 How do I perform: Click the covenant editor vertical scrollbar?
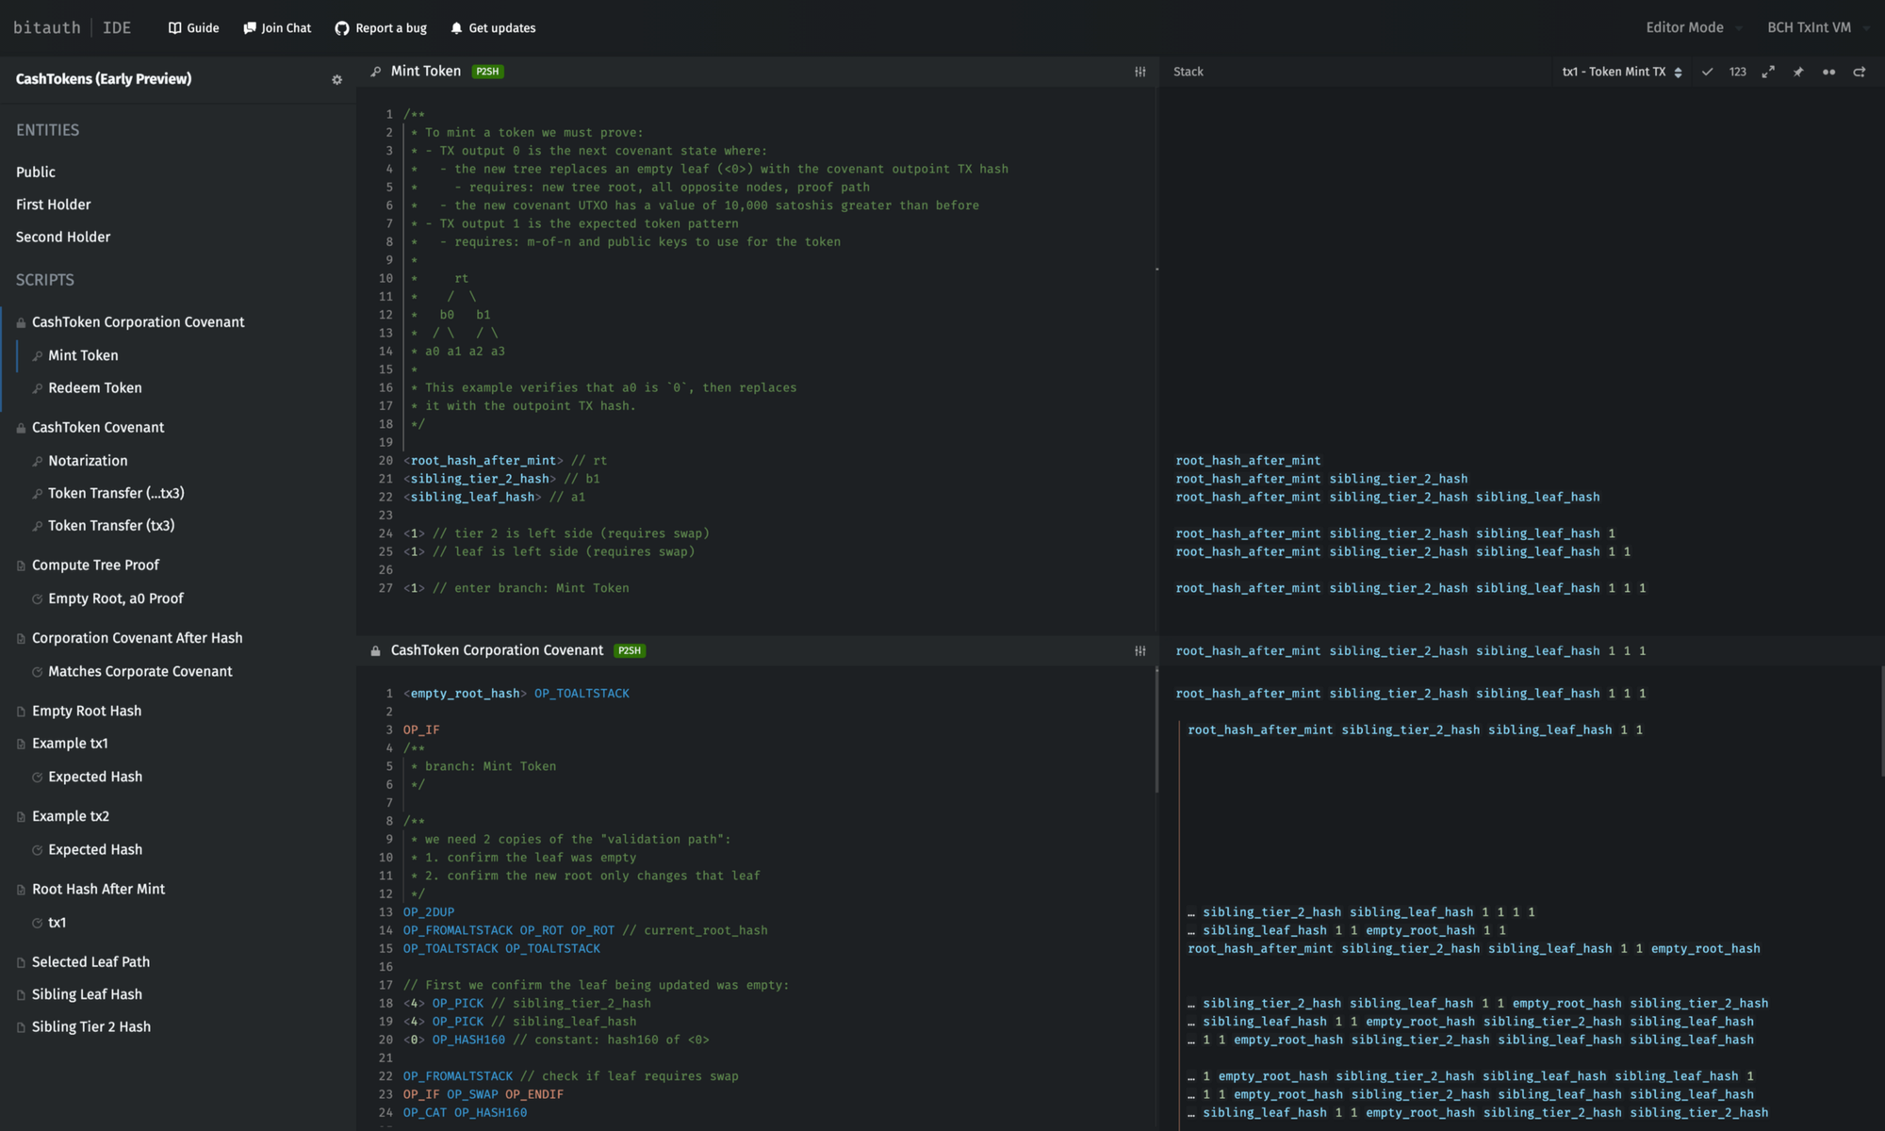click(1156, 730)
